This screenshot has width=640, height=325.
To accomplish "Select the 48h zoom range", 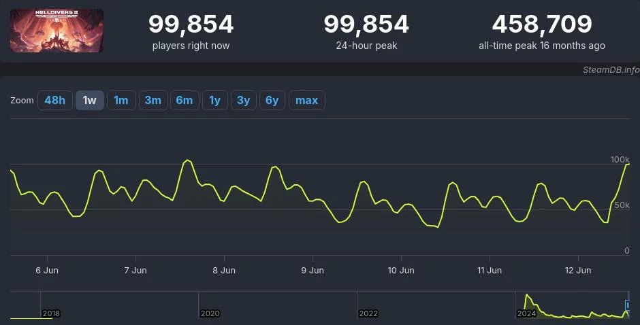I will pos(54,101).
